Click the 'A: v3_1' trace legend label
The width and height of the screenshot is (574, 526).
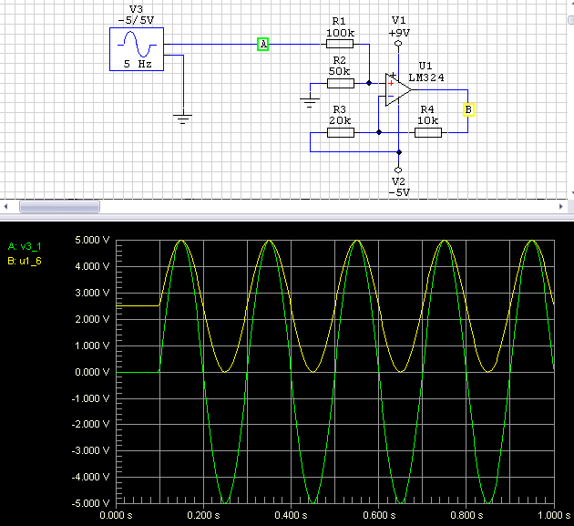pyautogui.click(x=25, y=246)
